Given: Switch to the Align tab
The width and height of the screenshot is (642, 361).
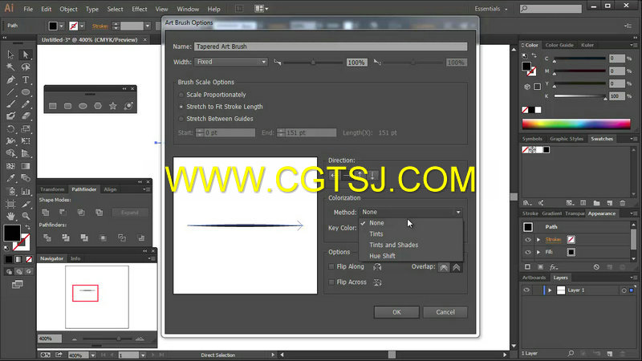Looking at the screenshot, I should [110, 189].
